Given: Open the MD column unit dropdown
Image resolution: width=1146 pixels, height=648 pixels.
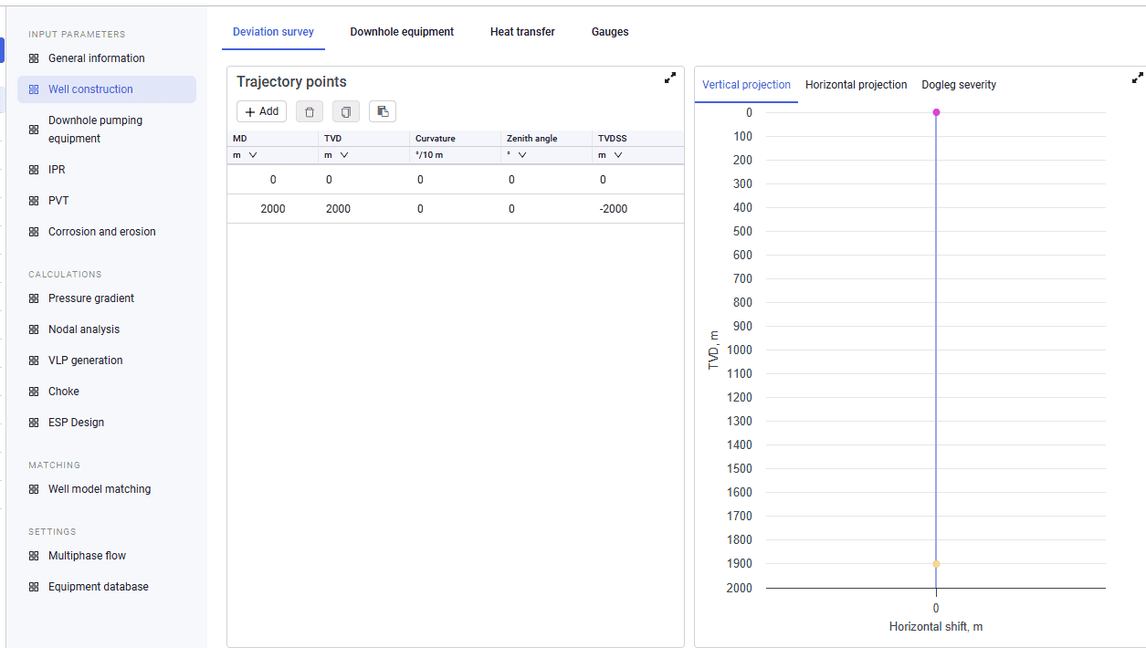Looking at the screenshot, I should 246,155.
